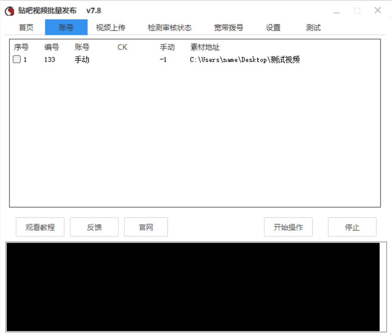
Task: Click the 账号 column header in the list
Action: tap(82, 47)
